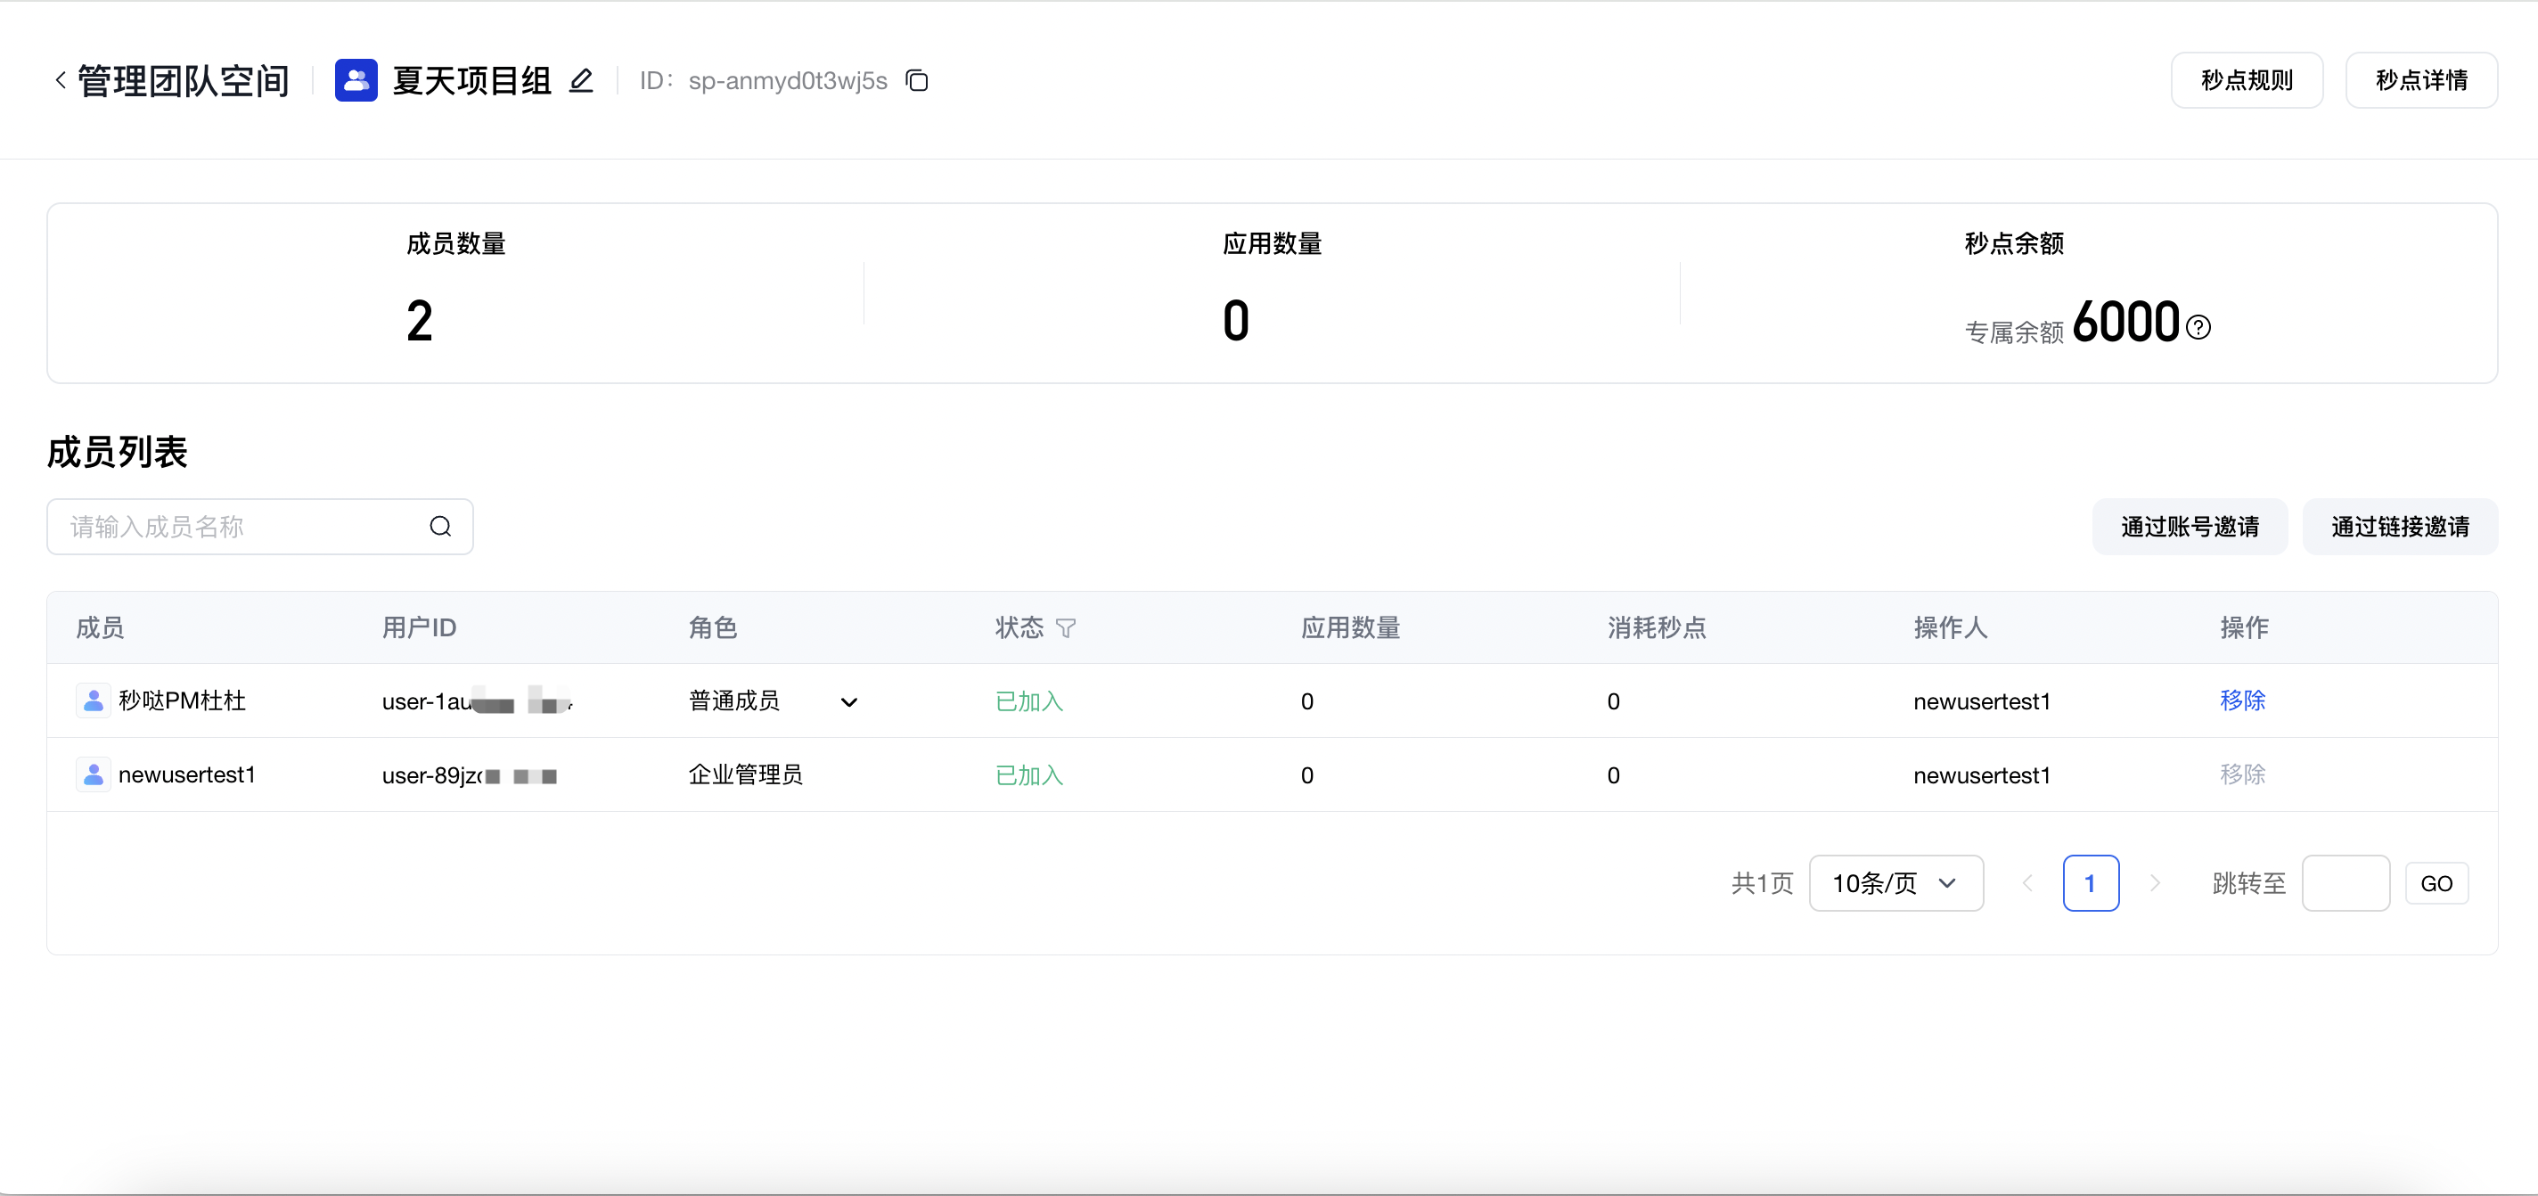2538x1196 pixels.
Task: Go to the previous page arrow
Action: point(2026,882)
